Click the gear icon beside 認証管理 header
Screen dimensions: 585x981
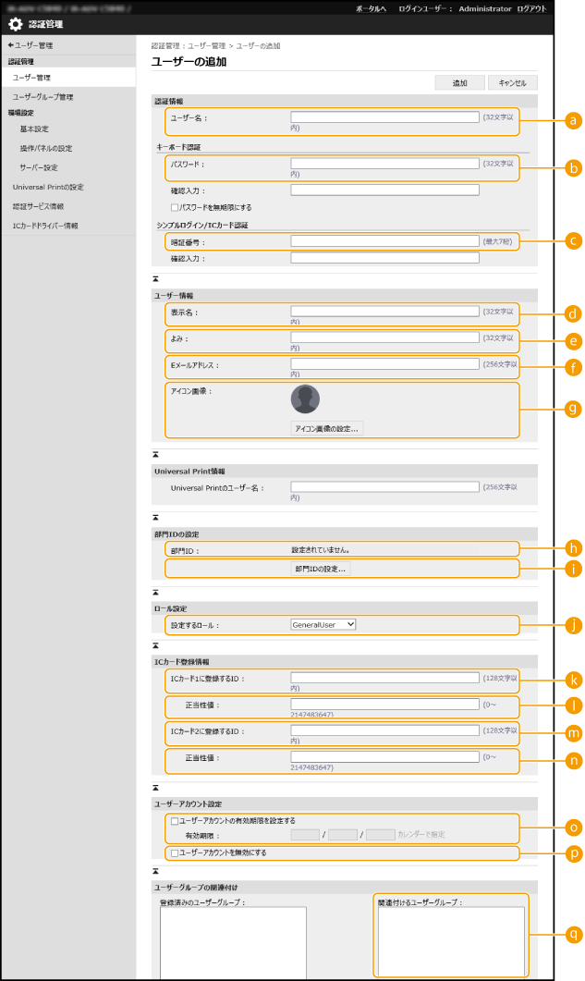pyautogui.click(x=16, y=25)
